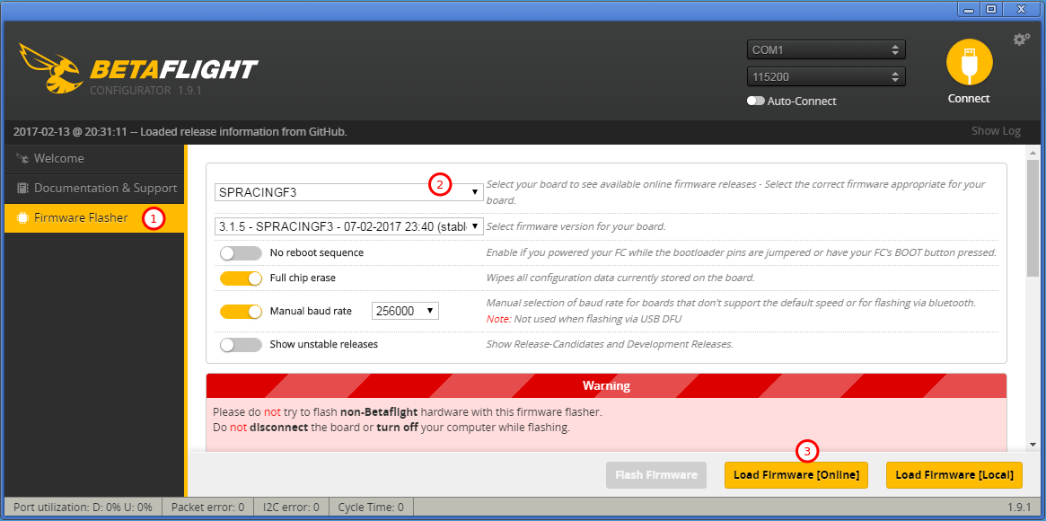
Task: Click the Betaflight bee logo
Action: [51, 68]
